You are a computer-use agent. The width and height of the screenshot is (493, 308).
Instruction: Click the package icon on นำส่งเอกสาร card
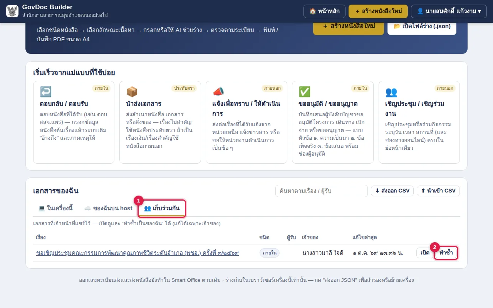point(132,92)
